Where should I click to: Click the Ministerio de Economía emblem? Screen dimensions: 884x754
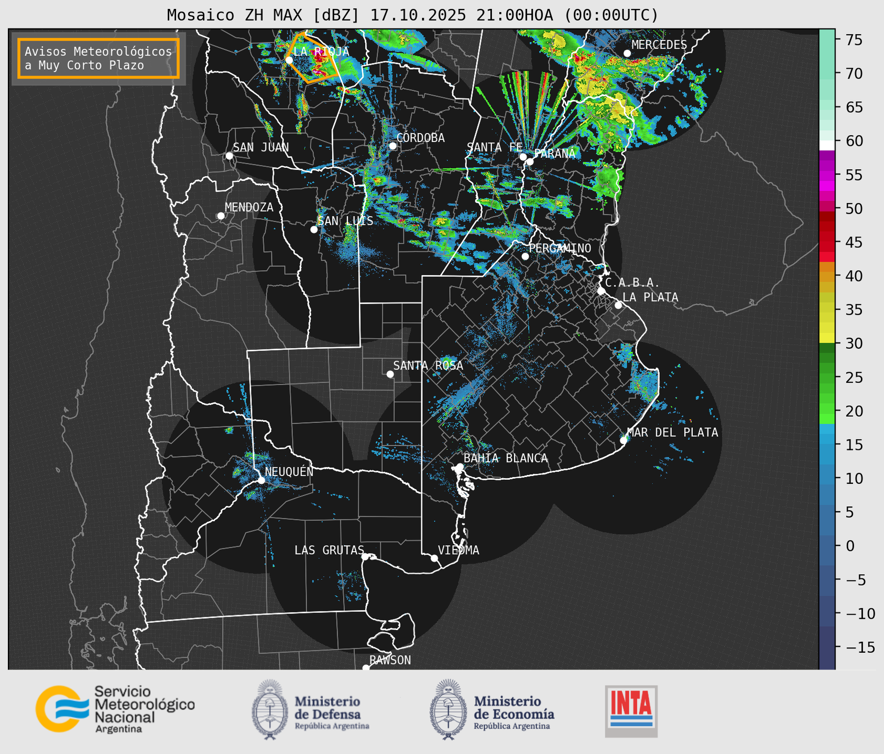click(x=448, y=709)
